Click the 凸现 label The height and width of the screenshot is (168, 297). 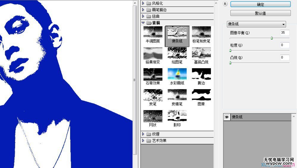(236, 58)
